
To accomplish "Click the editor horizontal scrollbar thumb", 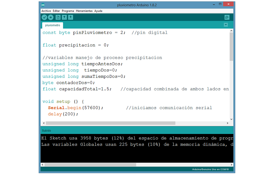I will click(110, 123).
